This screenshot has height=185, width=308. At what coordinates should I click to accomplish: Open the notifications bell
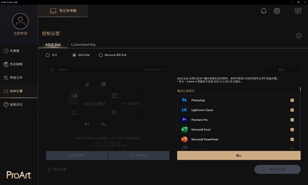(x=263, y=11)
